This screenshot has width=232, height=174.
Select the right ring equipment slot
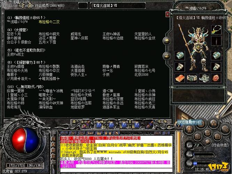[216, 66]
